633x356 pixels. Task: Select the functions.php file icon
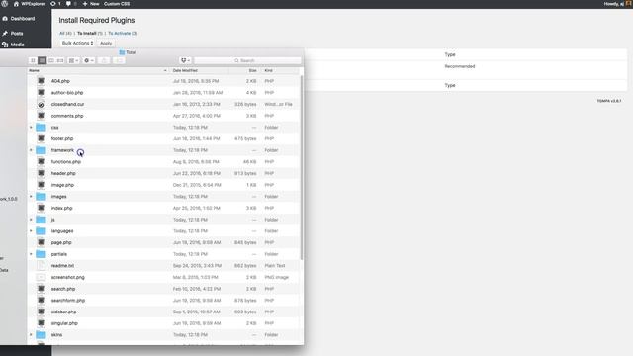click(41, 161)
